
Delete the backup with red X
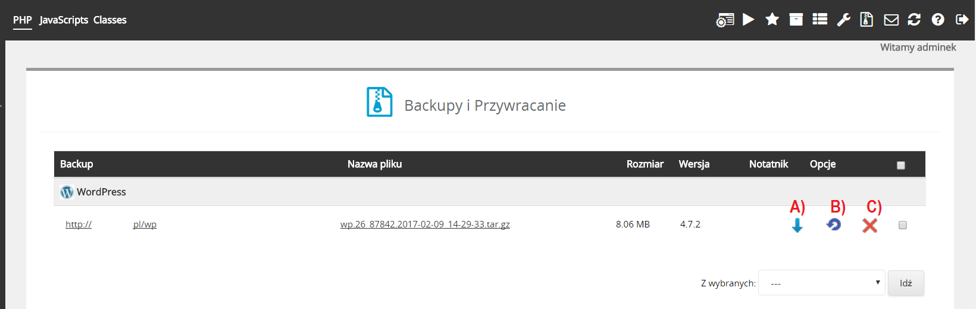point(869,225)
